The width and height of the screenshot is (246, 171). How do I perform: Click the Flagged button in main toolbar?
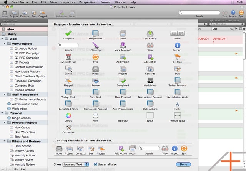click(x=43, y=14)
